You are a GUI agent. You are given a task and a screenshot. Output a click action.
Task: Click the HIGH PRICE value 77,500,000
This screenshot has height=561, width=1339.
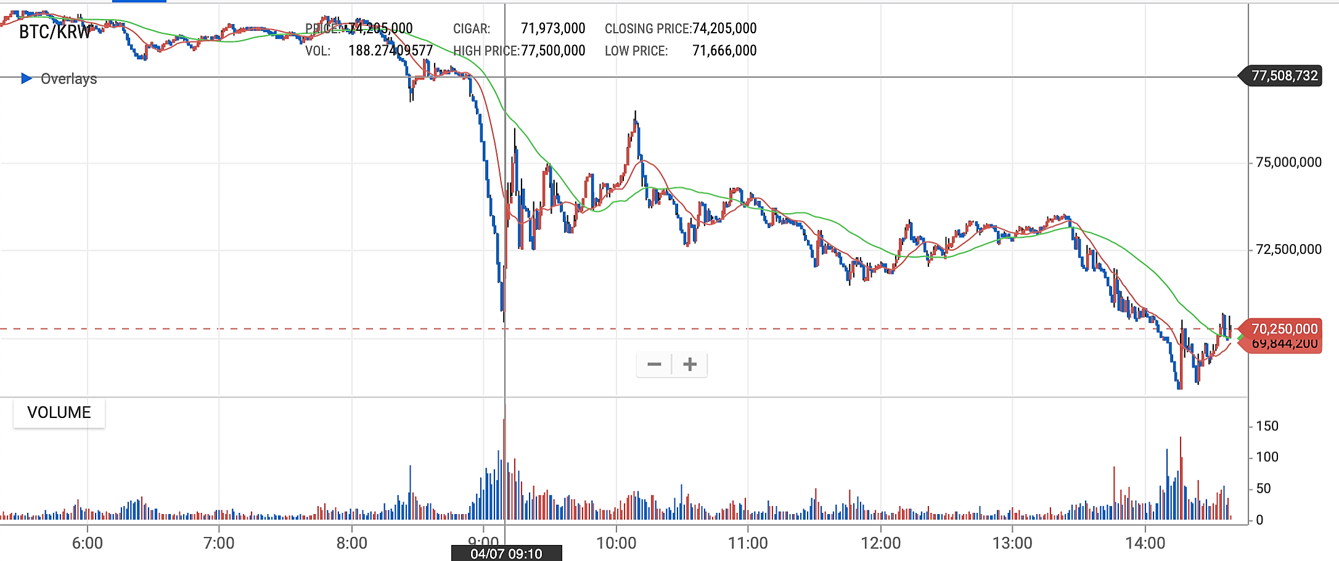553,51
